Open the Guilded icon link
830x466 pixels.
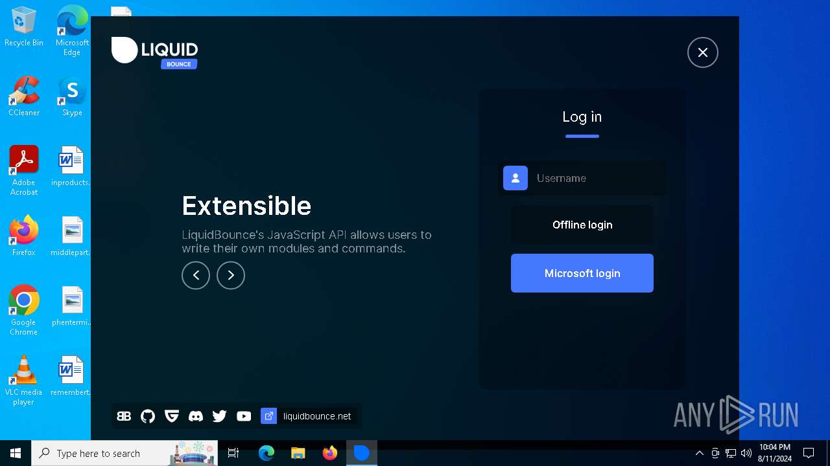point(172,416)
